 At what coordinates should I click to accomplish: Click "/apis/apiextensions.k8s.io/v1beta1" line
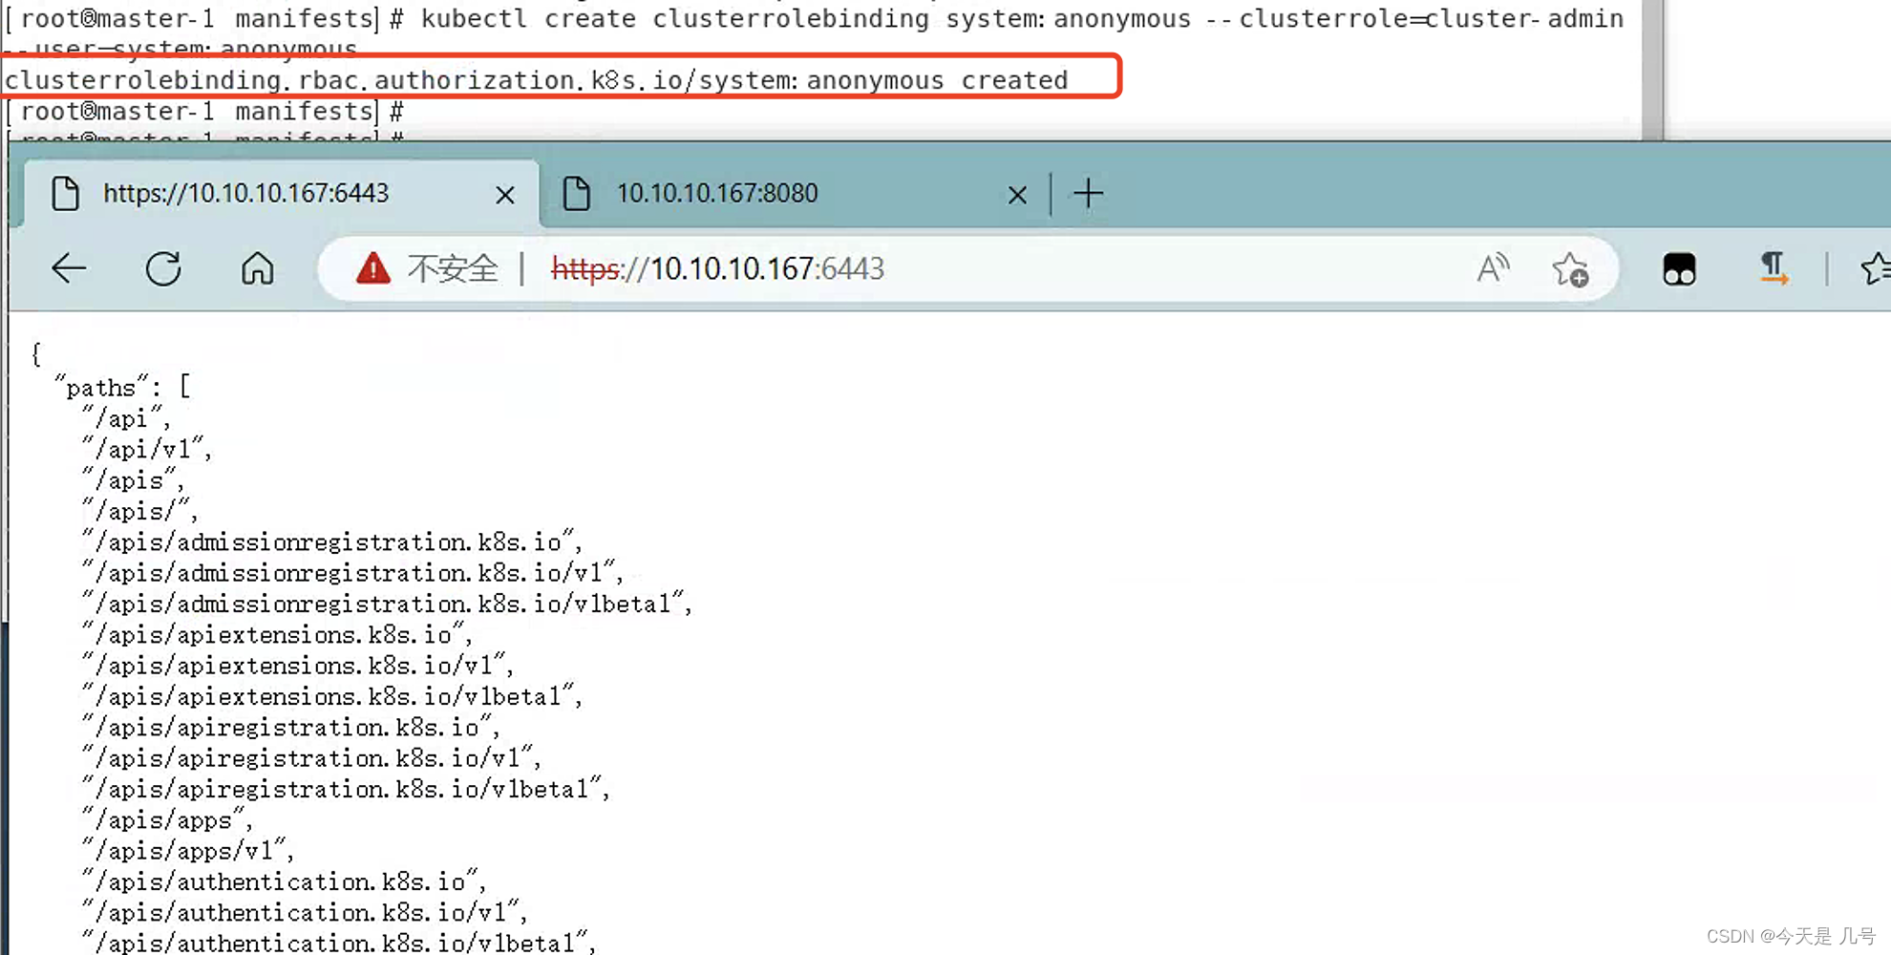coord(331,696)
